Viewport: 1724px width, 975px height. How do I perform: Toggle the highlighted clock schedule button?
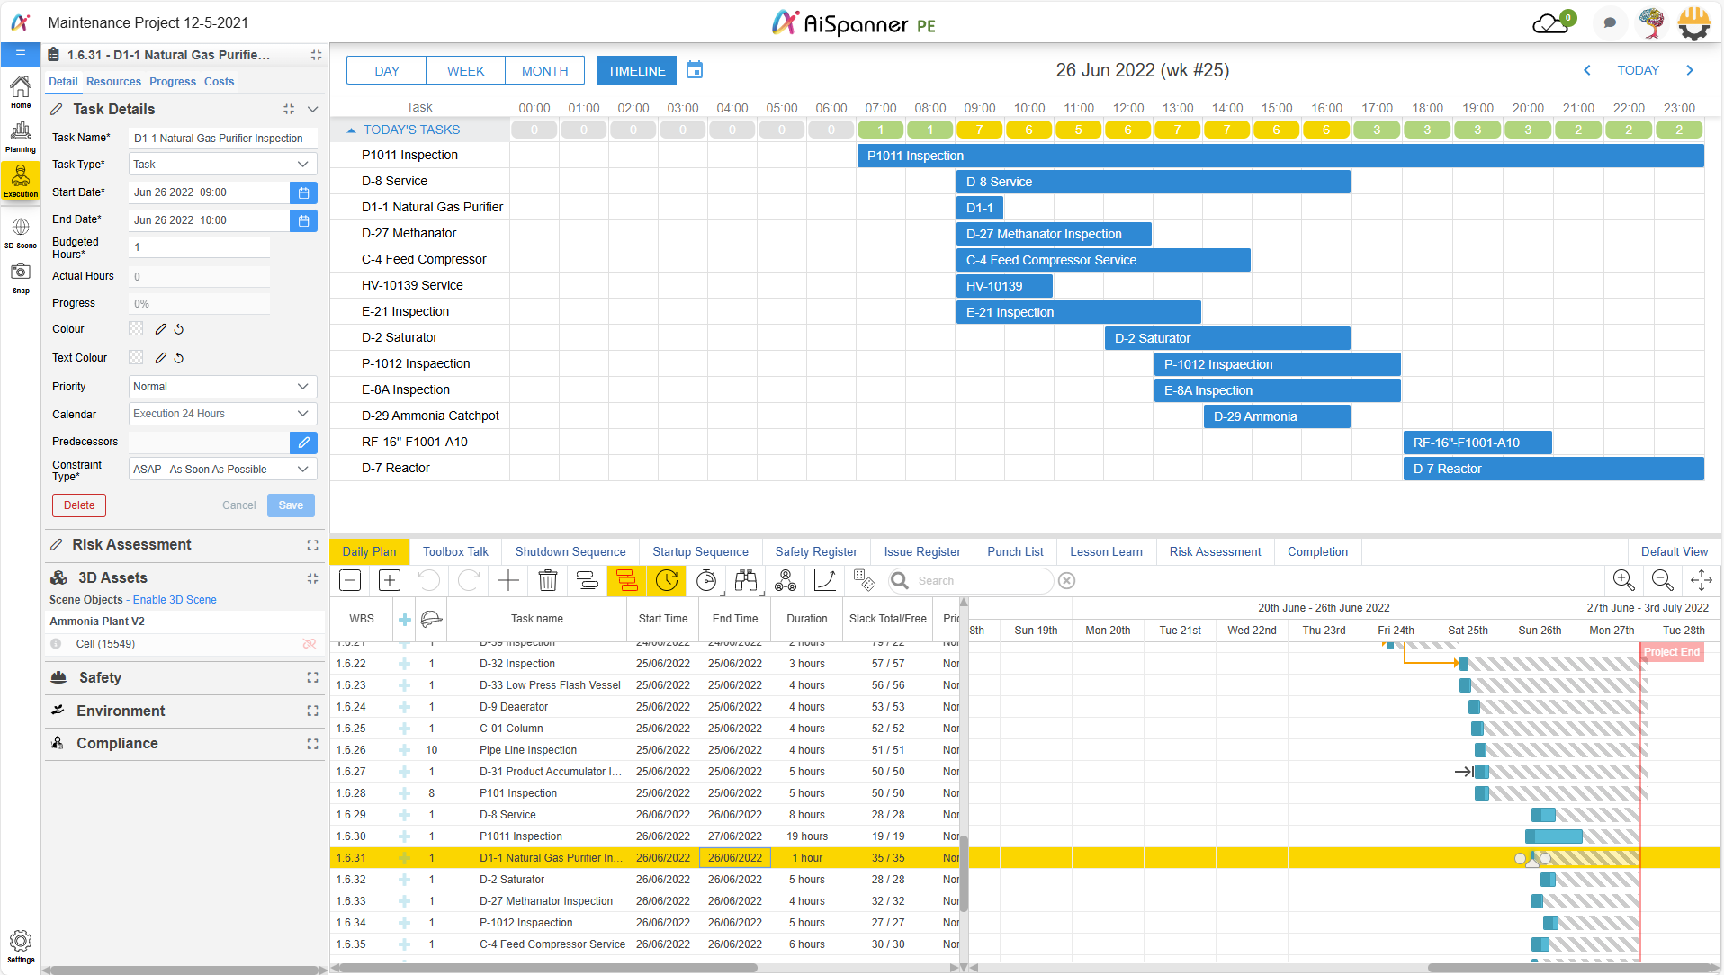coord(667,581)
